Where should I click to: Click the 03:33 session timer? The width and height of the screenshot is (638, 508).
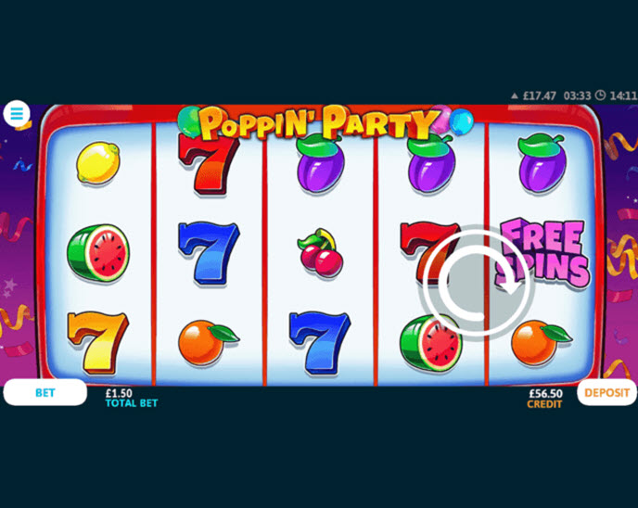point(577,96)
